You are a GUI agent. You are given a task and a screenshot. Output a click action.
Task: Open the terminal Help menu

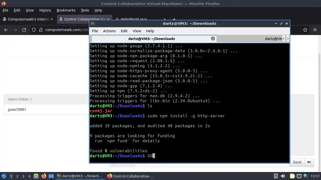150,31
